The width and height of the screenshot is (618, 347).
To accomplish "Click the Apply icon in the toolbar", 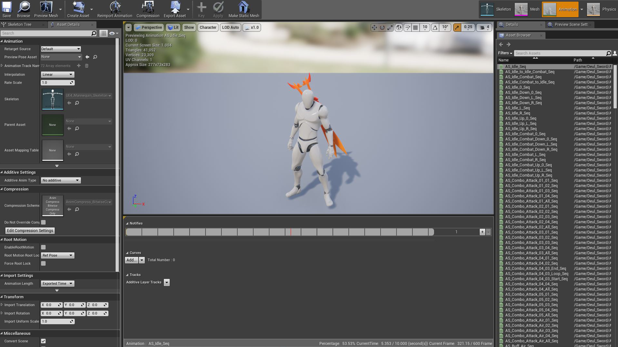I will pyautogui.click(x=218, y=7).
